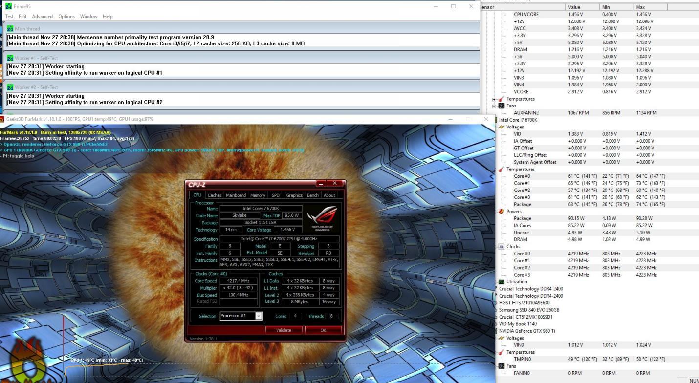699x383 pixels.
Task: Switch to the About tab in CPU-Z
Action: (329, 195)
